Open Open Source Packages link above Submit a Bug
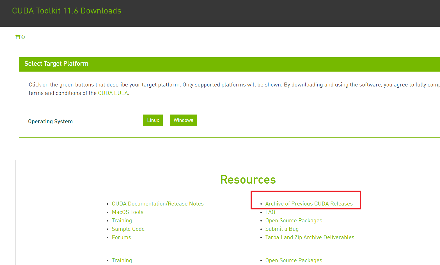Screen dimensions: 440x265 point(294,221)
